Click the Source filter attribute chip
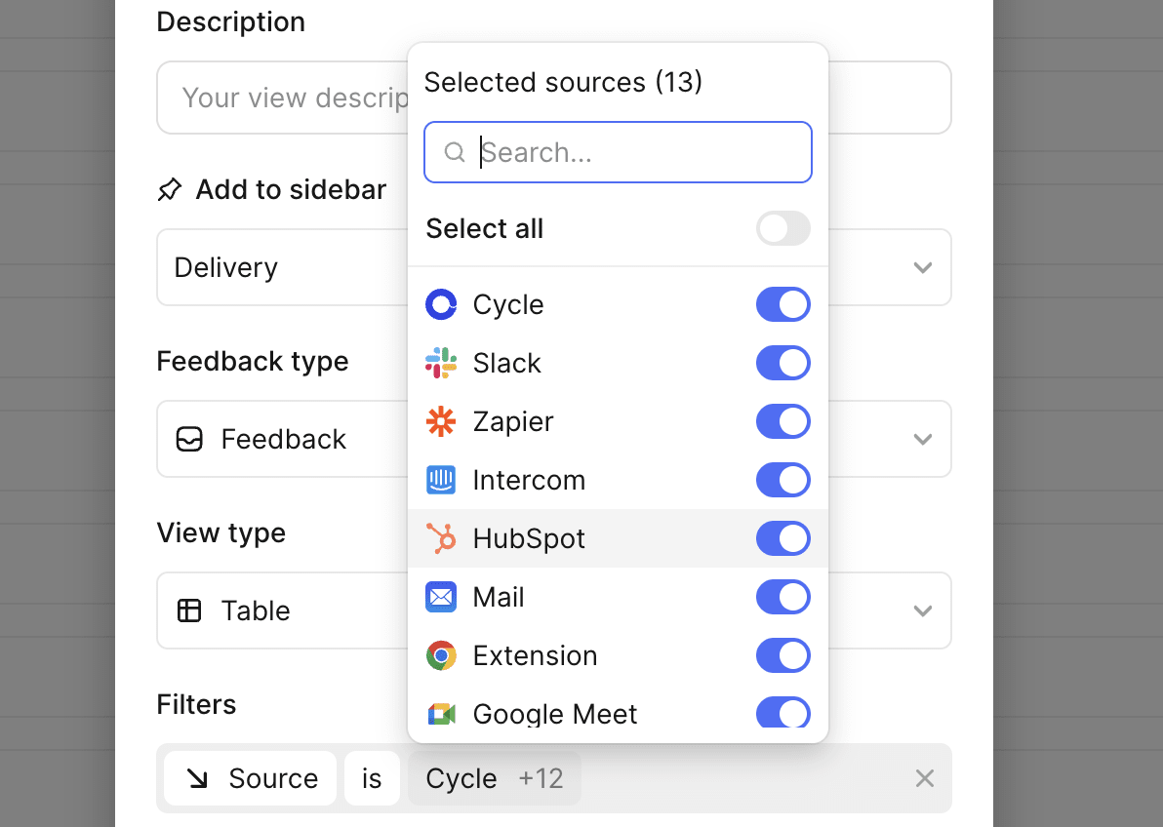 click(x=250, y=778)
